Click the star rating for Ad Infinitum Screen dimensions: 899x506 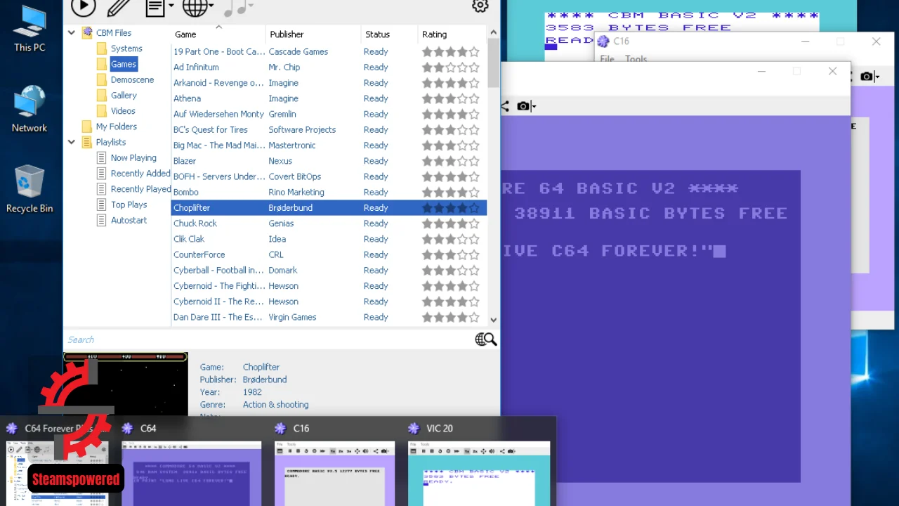(x=451, y=67)
